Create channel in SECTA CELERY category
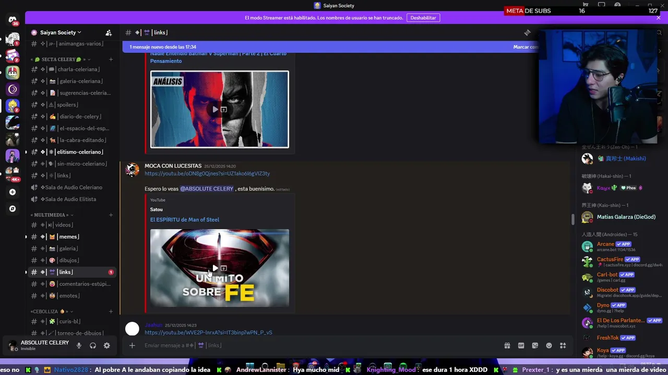Screen dimensions: 668x375 coord(111,59)
